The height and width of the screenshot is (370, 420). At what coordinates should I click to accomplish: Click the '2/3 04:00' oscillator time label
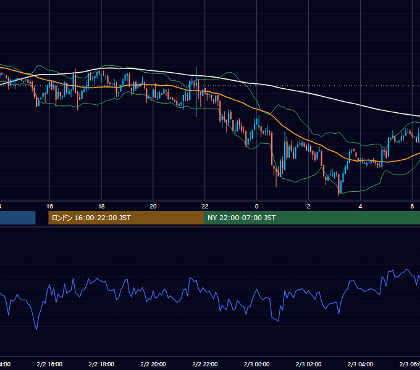pyautogui.click(x=360, y=364)
